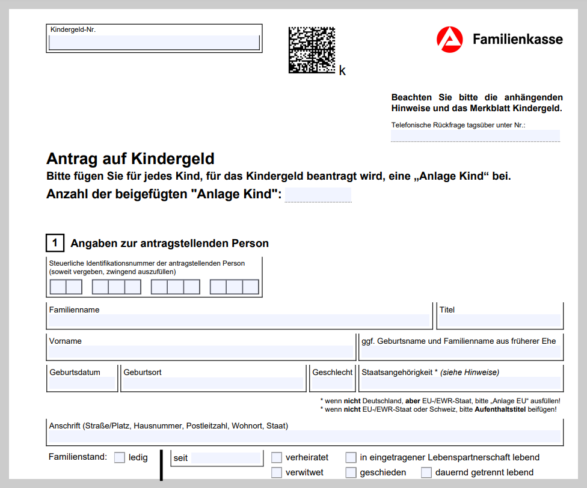Image resolution: width=587 pixels, height=488 pixels.
Task: Click the 'Familienstand:' label
Action: click(78, 457)
